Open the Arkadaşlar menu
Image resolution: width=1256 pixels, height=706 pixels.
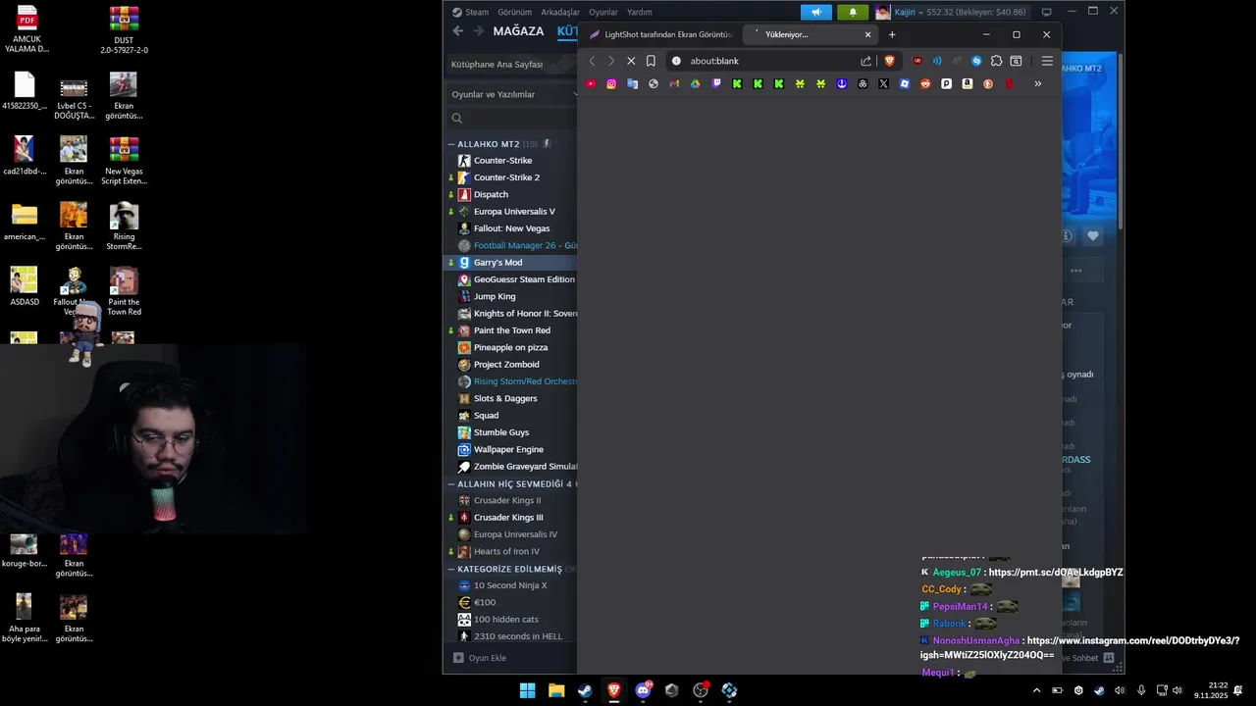(x=560, y=12)
